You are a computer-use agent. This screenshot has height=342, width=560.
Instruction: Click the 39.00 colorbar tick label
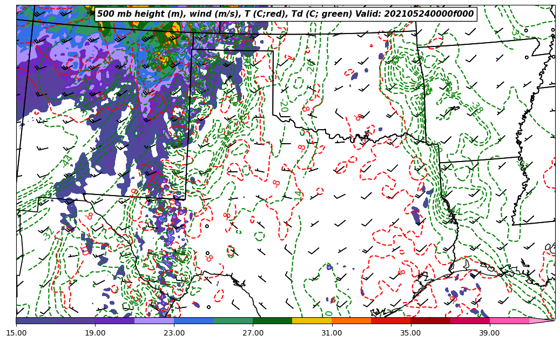(489, 333)
